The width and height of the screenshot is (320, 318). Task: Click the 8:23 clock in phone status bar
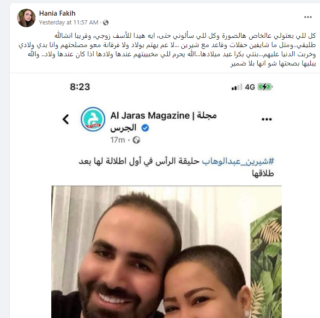coord(80,87)
